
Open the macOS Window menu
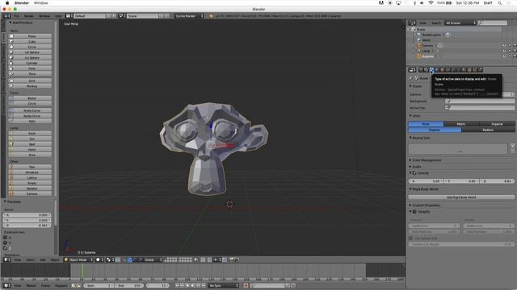pos(41,3)
